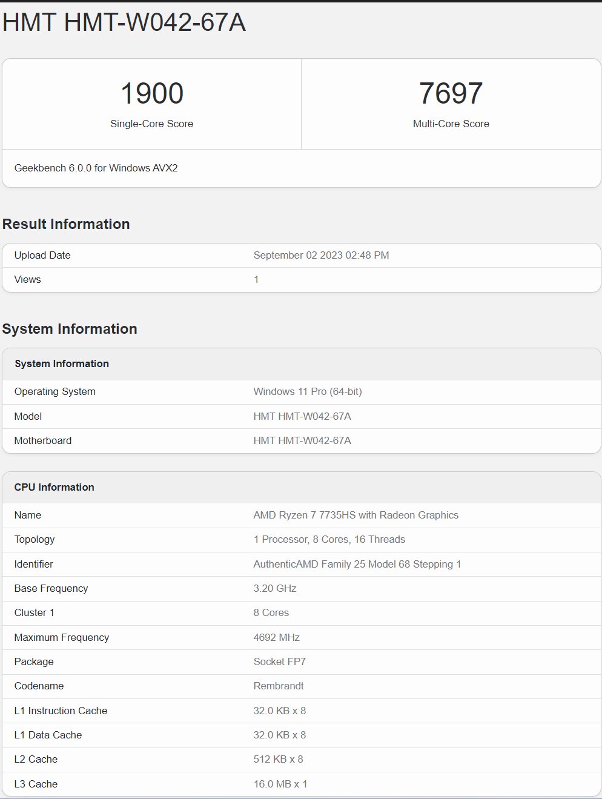Screen dimensions: 602x799
Task: Click the Single-Core Score label
Action: tap(152, 124)
